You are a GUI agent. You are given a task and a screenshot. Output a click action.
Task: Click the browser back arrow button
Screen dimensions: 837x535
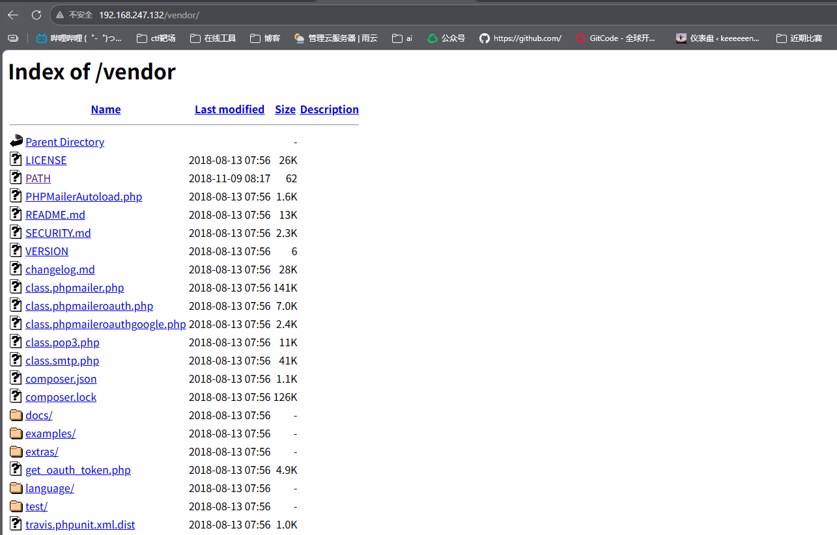tap(13, 14)
